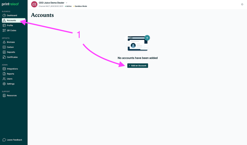Select the Accounts sidebar label
Image resolution: width=247 pixels, height=145 pixels.
[x=11, y=21]
